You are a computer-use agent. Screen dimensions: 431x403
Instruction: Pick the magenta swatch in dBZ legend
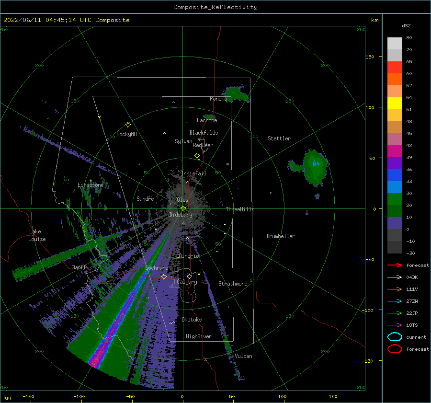pos(395,151)
